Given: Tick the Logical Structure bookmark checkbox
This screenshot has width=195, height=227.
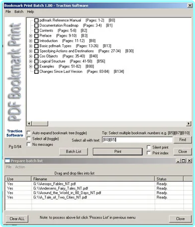Looking at the screenshot, I should (36, 61).
